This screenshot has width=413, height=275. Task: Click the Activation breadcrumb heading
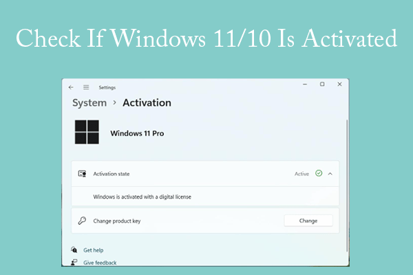[147, 102]
